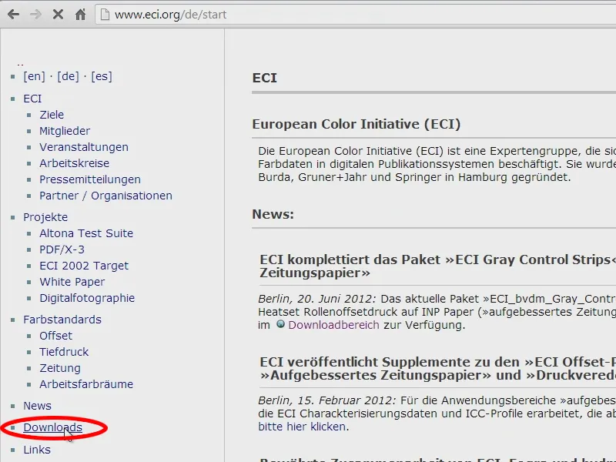Open Offset color standard
Viewport: 616px width, 462px height.
tap(55, 336)
